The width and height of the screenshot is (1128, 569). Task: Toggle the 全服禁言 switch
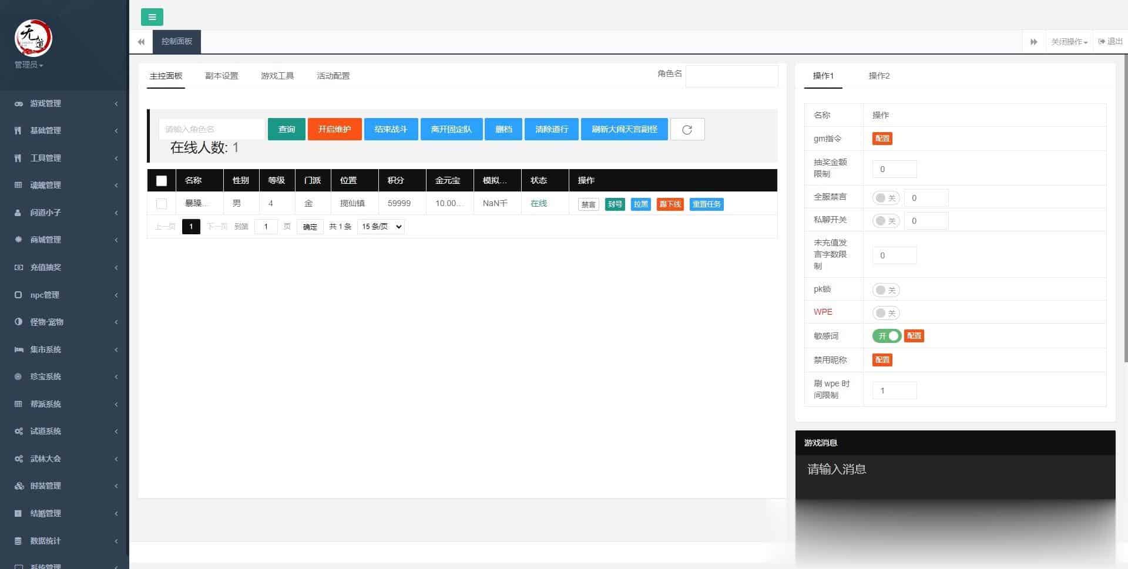(x=886, y=198)
